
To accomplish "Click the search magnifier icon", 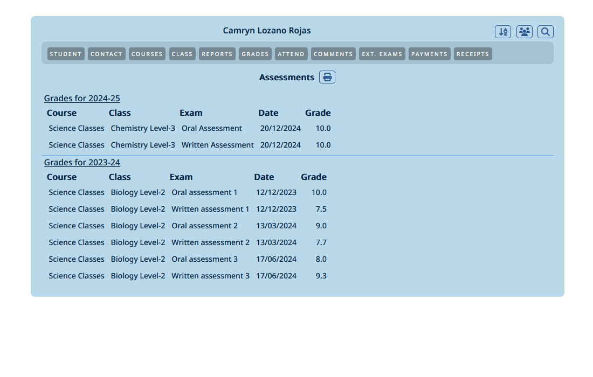I will pos(546,32).
